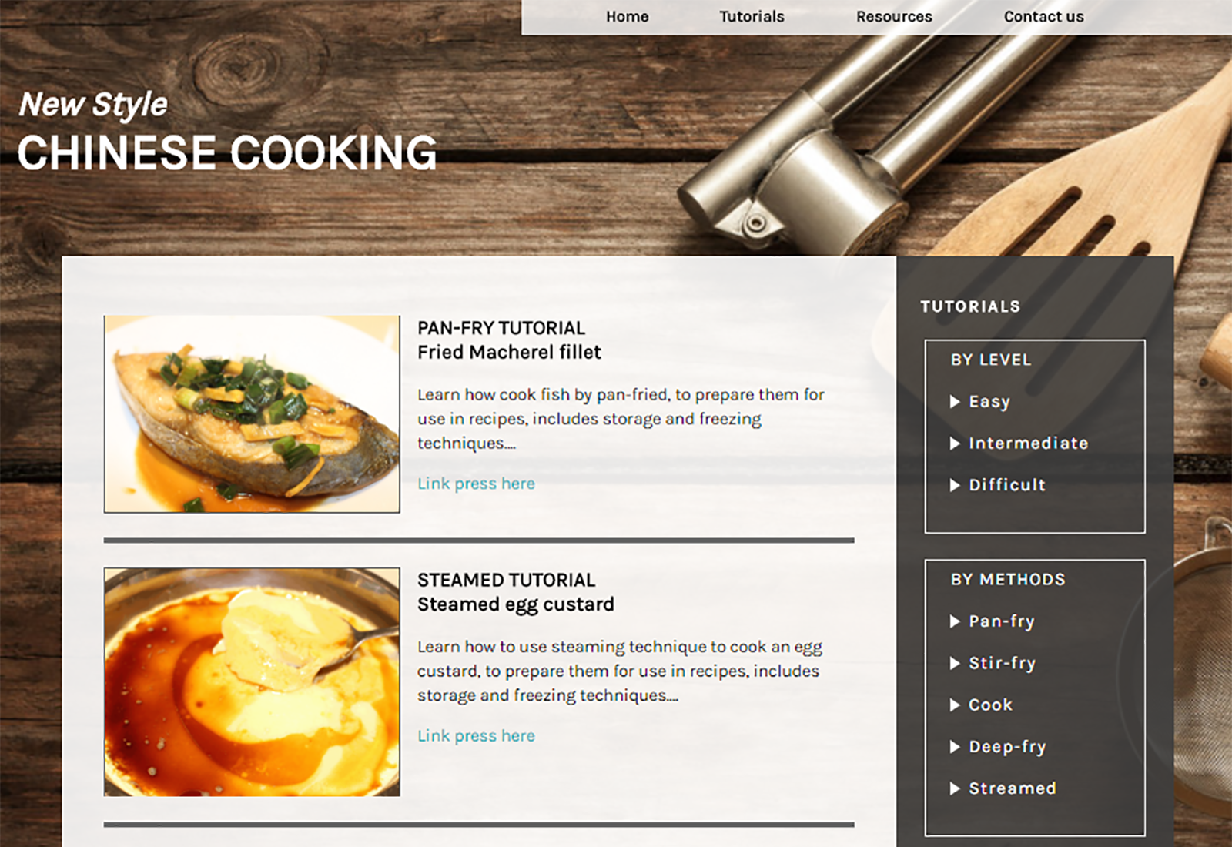
Task: Click the triangle arrow beside Deep-fry
Action: pyautogui.click(x=955, y=746)
